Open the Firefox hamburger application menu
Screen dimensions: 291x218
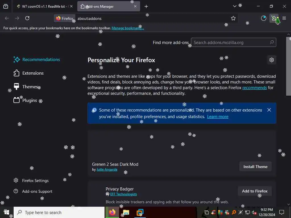(284, 18)
